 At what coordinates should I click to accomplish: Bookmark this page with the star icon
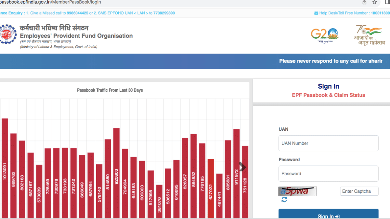pos(375,2)
